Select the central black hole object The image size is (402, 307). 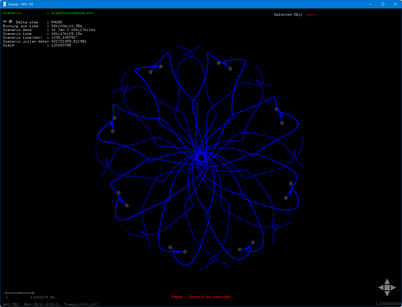tap(201, 158)
